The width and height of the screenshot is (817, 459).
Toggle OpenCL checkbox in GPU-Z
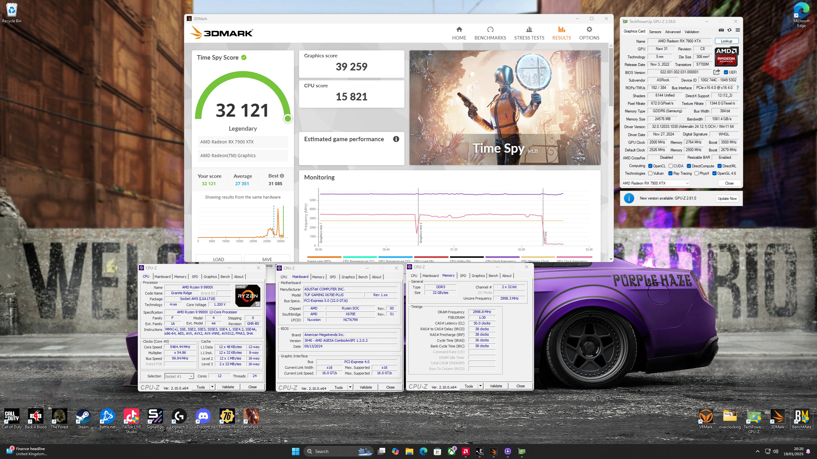coord(650,166)
